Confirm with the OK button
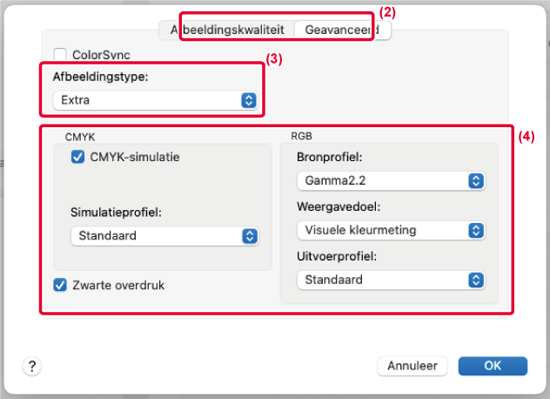Image resolution: width=550 pixels, height=399 pixels. pyautogui.click(x=492, y=365)
